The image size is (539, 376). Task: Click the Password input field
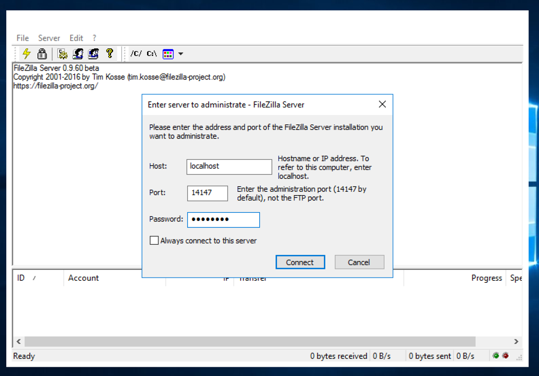coord(223,220)
